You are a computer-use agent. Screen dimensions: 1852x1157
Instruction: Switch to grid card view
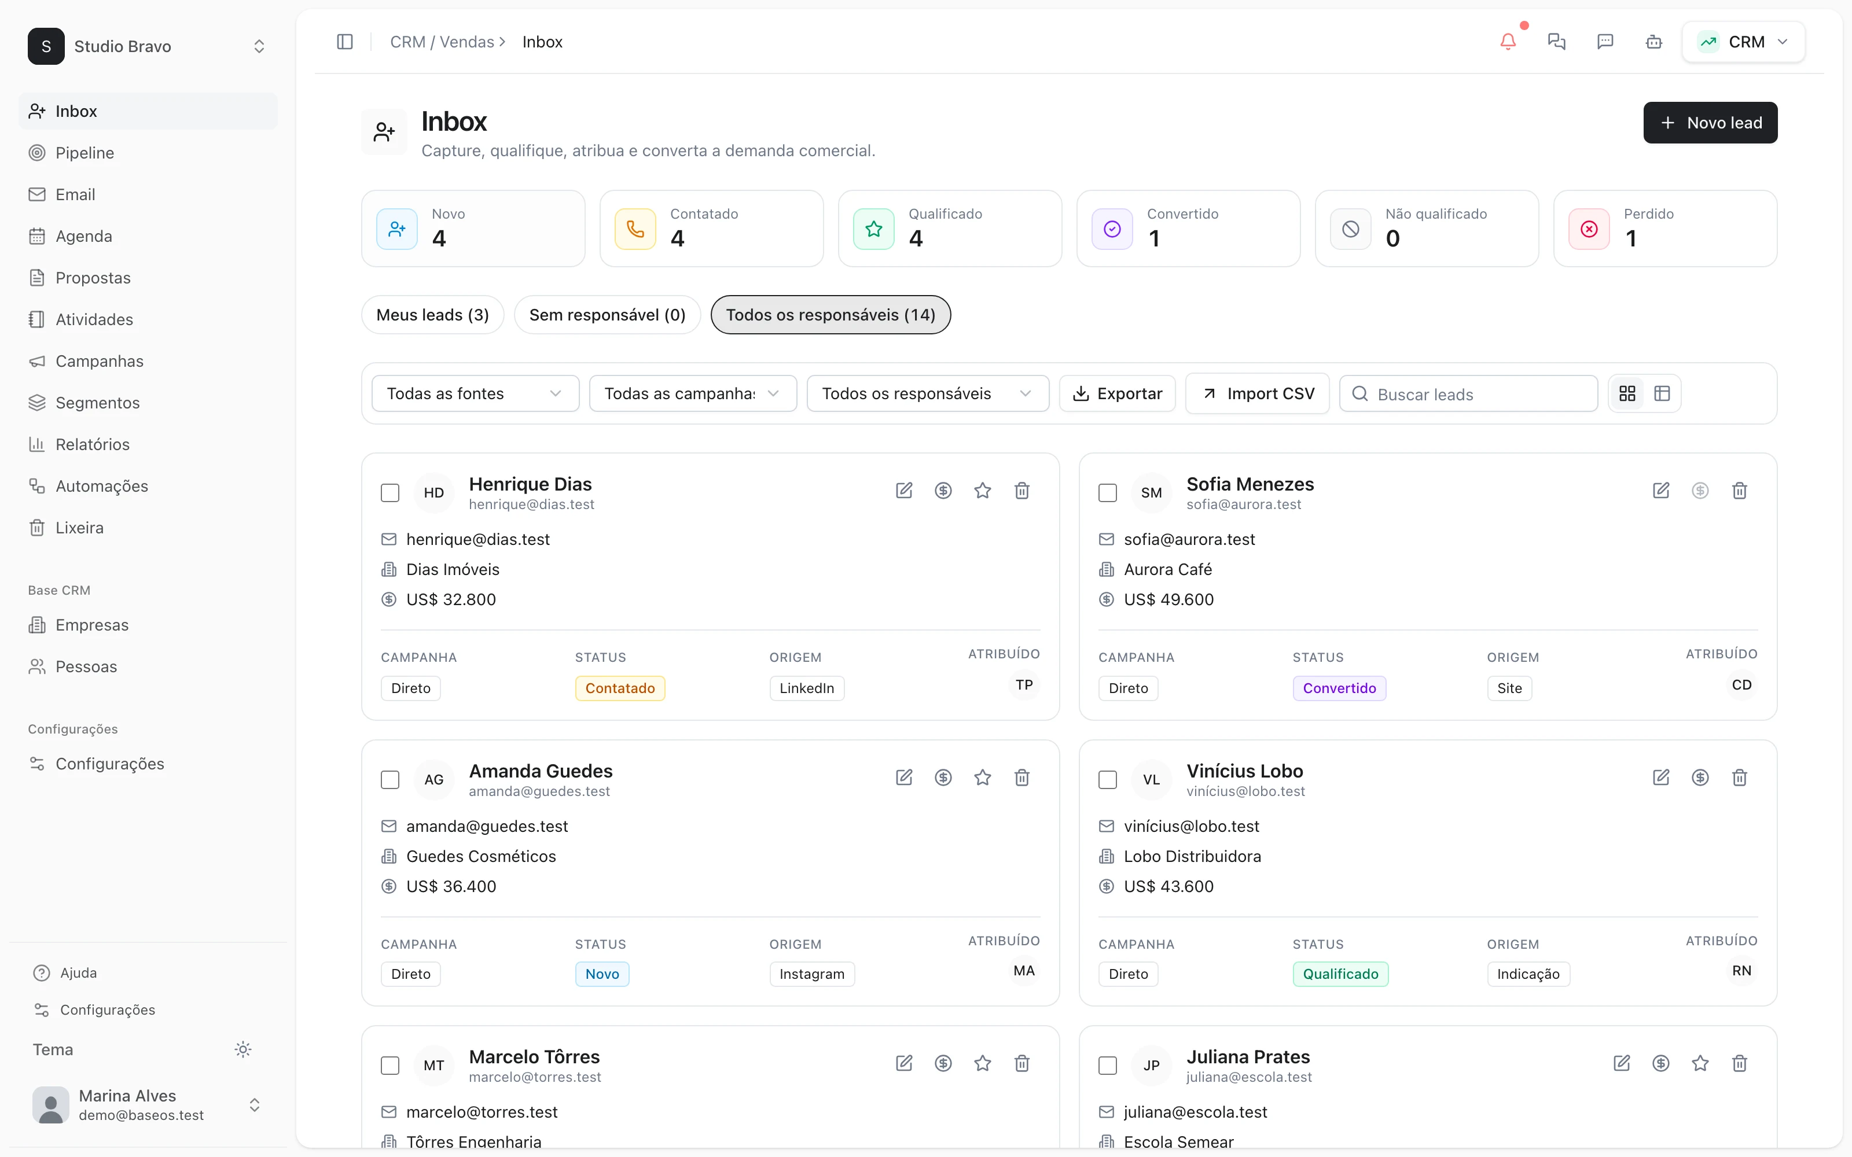[x=1627, y=393]
